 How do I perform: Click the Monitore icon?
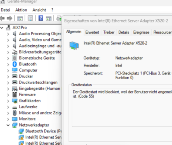click(x=15, y=119)
